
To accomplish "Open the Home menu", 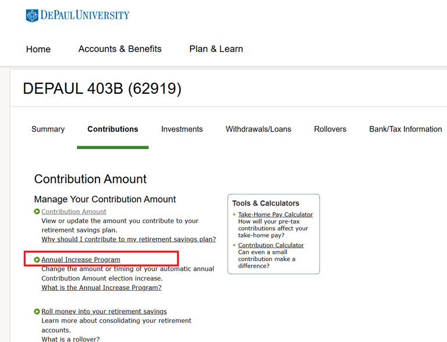I will pos(38,49).
